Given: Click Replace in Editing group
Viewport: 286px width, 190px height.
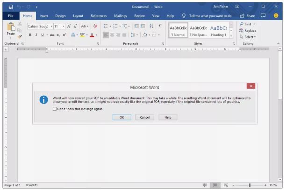Looking at the screenshot, I should click(248, 30).
